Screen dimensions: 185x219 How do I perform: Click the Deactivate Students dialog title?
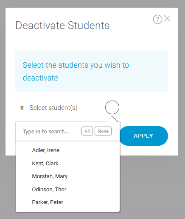click(62, 26)
